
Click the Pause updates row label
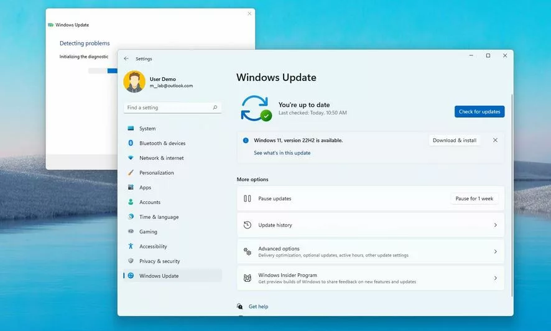point(275,198)
